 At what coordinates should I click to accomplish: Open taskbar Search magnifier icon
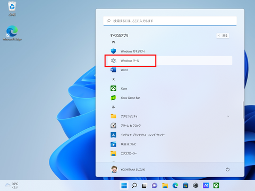(x=134, y=185)
